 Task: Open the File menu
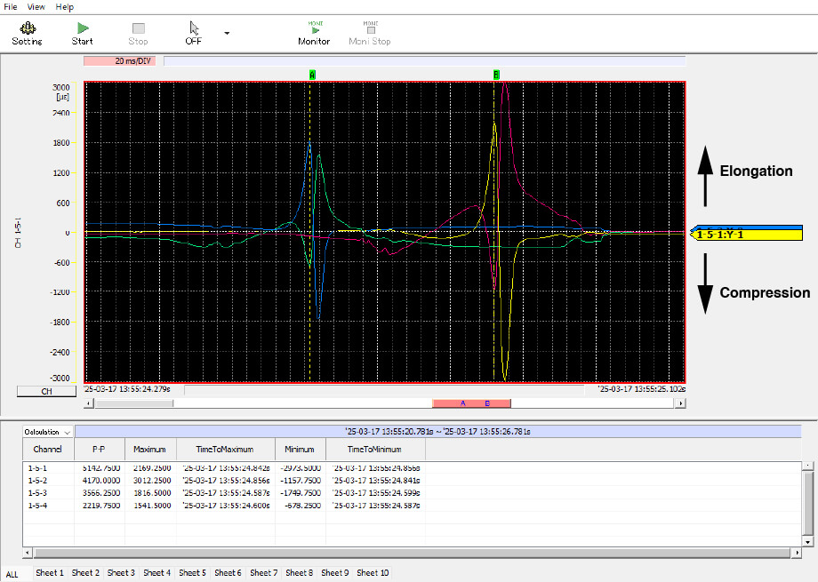11,6
